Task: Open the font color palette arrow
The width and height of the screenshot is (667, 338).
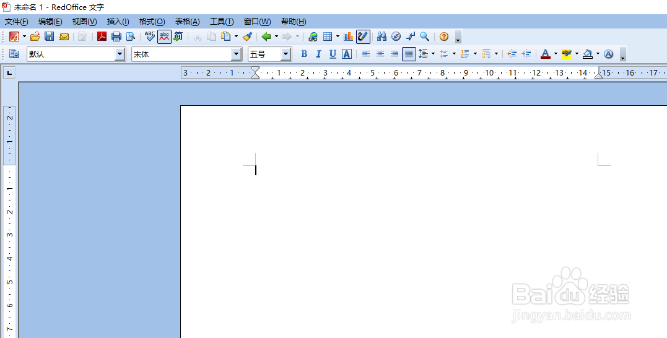Action: pos(556,54)
